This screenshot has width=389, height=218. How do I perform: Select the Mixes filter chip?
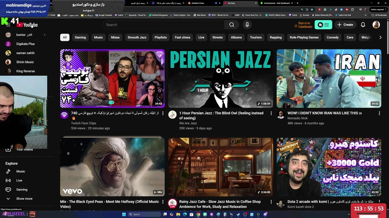coord(115,38)
